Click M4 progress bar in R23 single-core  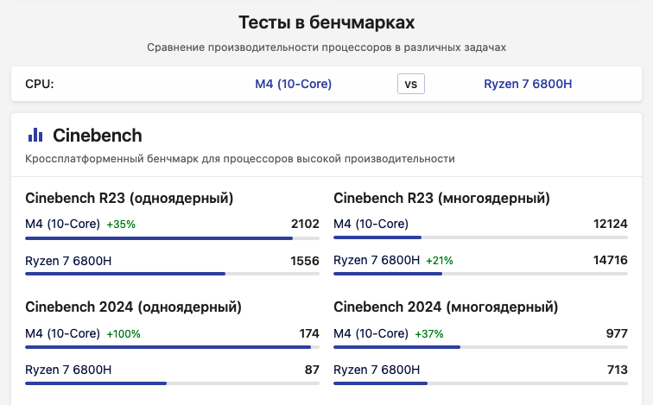pyautogui.click(x=172, y=238)
